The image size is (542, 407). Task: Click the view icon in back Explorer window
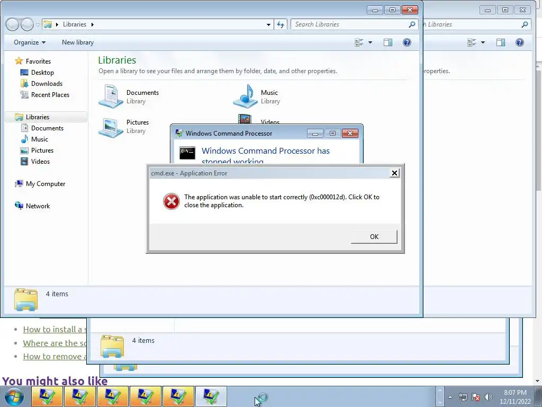pos(472,42)
